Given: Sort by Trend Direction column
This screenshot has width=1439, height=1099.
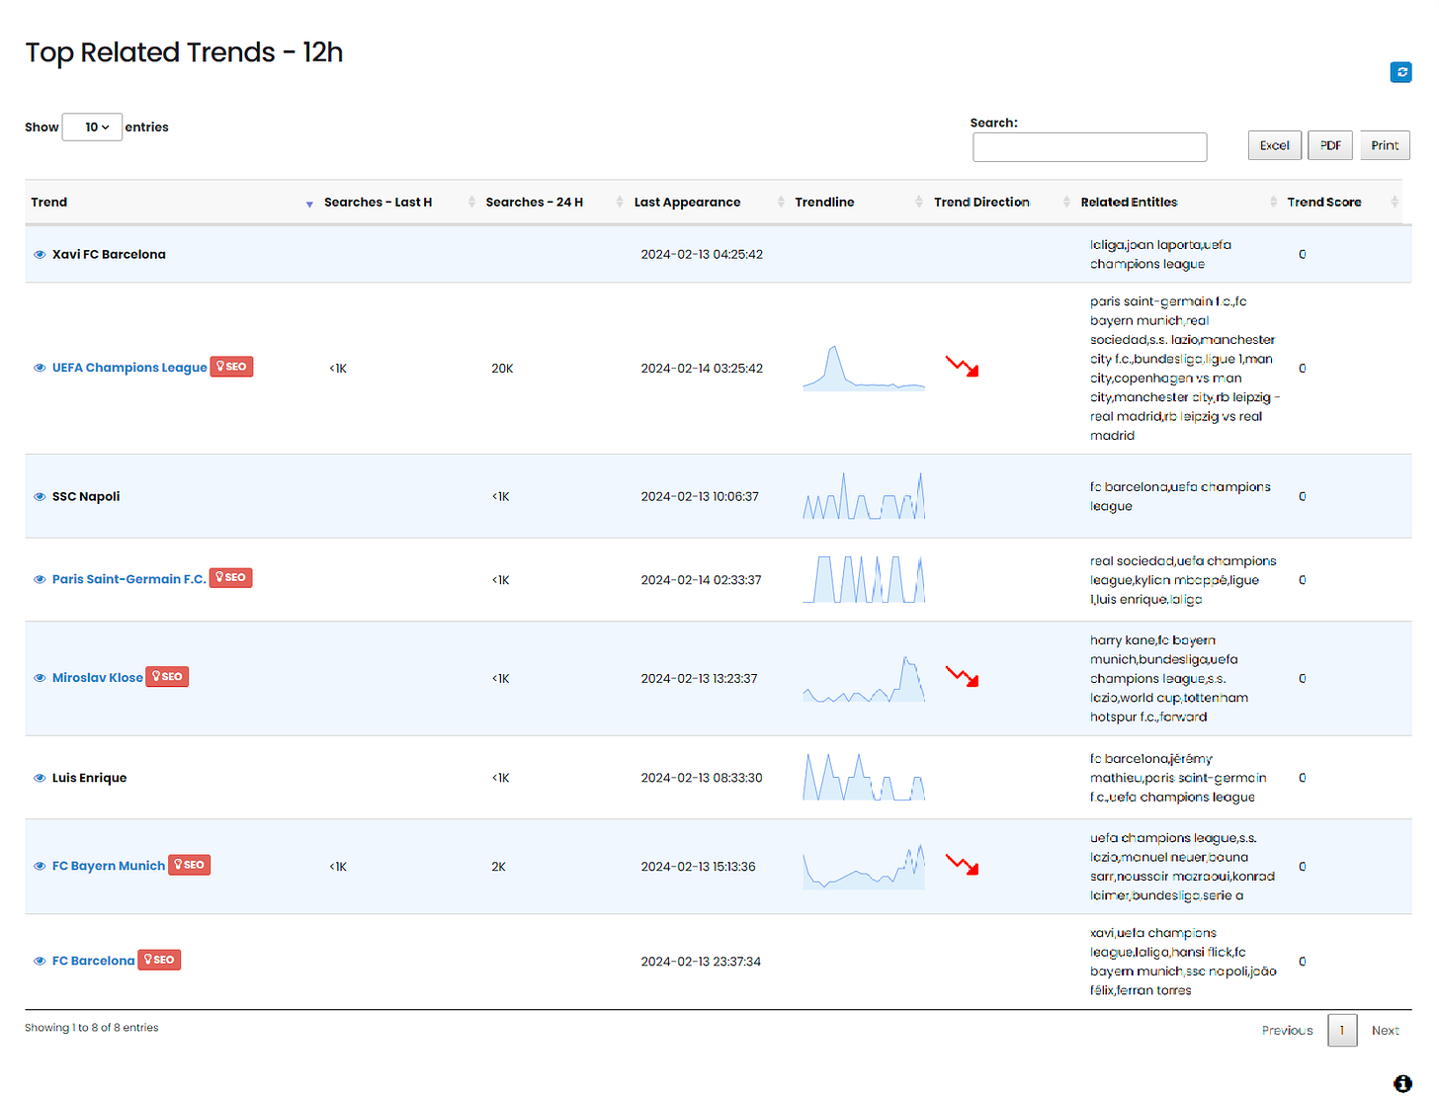Looking at the screenshot, I should tap(1000, 203).
